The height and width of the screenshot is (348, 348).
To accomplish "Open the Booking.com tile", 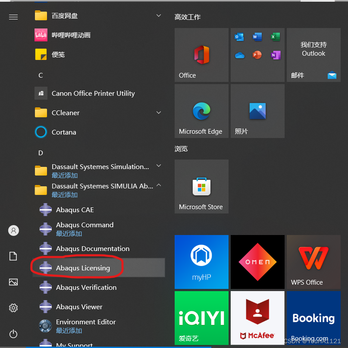I will (x=314, y=318).
